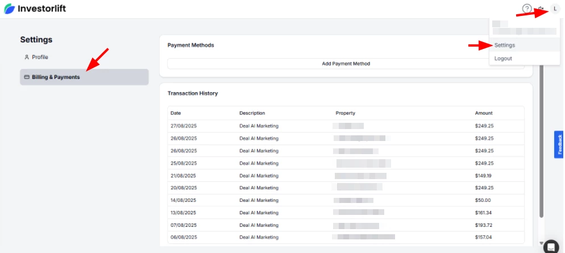The width and height of the screenshot is (565, 253).
Task: Open the blue Feedback side tab
Action: pos(559,144)
